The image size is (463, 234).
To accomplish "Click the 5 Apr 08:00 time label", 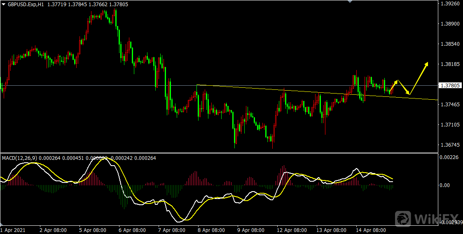I will coord(93,230).
